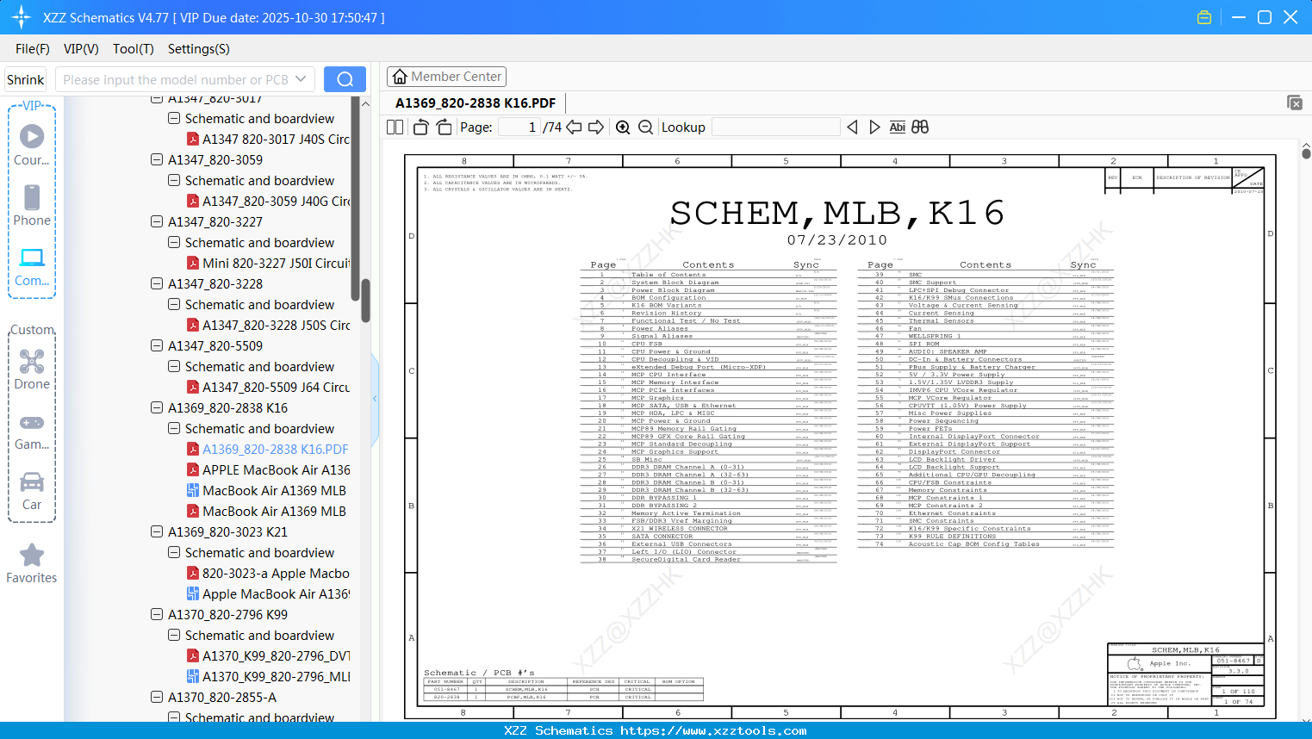This screenshot has height=739, width=1312.
Task: Toggle the two-page layout view icon
Action: (395, 127)
